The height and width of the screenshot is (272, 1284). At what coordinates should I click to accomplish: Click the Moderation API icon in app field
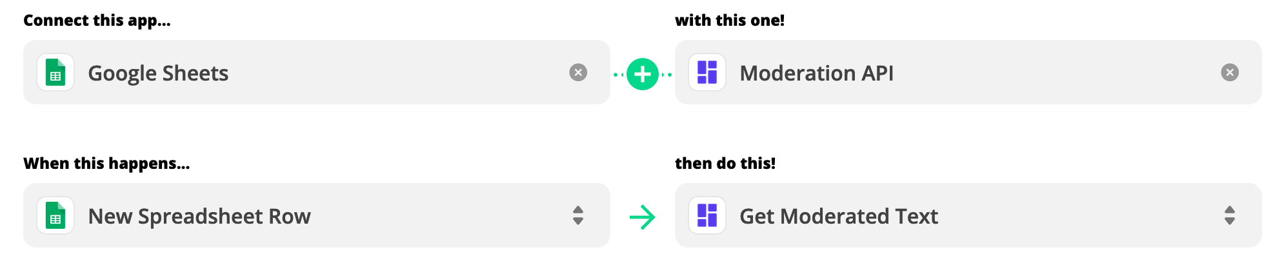click(x=707, y=72)
